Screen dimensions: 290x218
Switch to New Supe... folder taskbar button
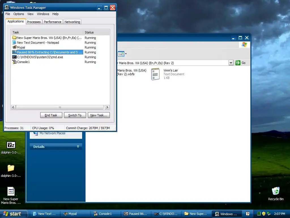click(197, 214)
